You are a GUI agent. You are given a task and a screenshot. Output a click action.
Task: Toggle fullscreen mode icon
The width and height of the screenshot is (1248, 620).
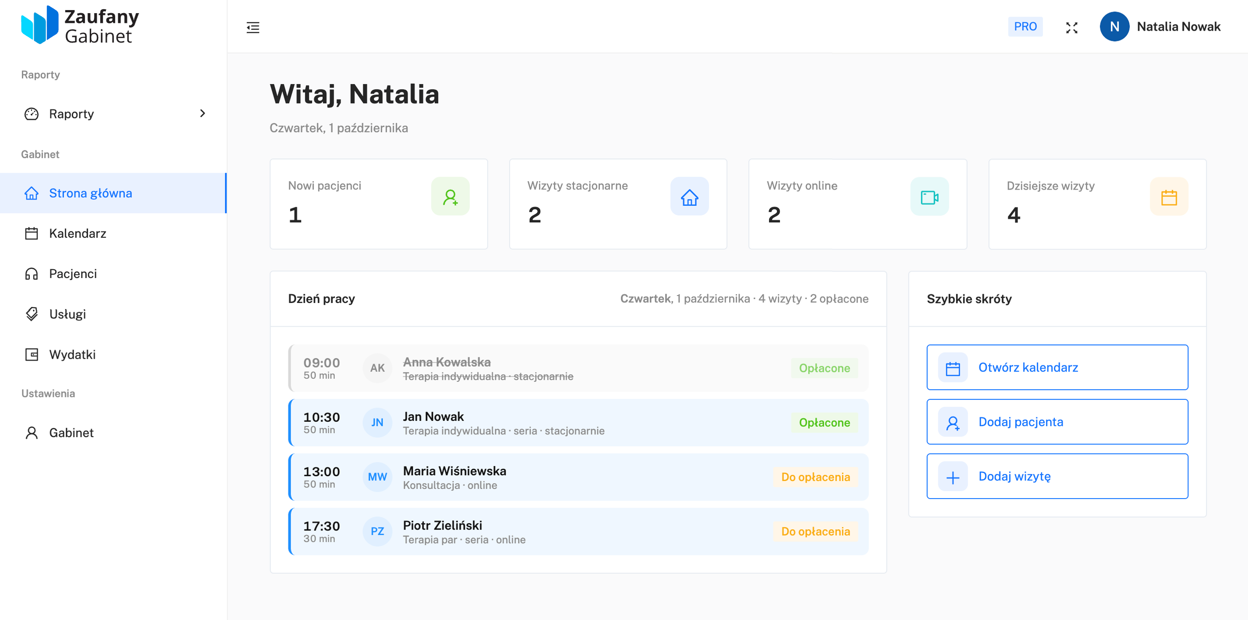[1071, 28]
